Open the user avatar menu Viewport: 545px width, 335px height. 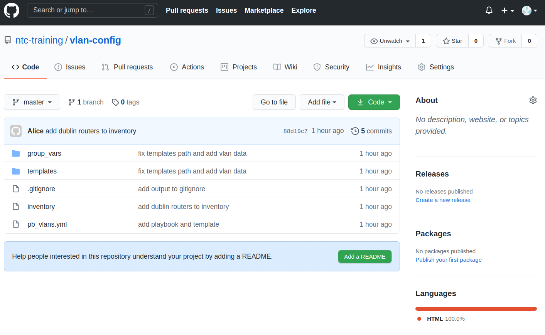click(529, 10)
